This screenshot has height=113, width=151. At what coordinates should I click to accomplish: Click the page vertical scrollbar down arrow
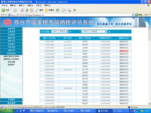[x=149, y=104]
